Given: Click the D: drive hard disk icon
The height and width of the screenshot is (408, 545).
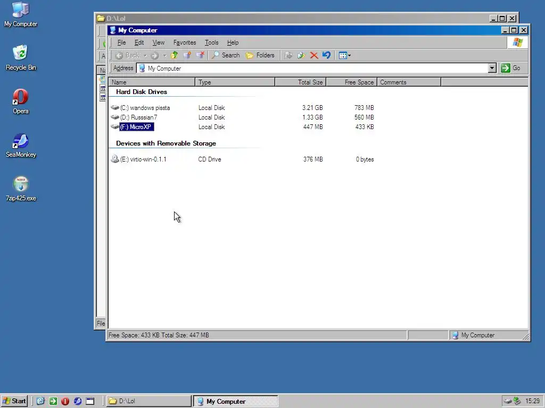Looking at the screenshot, I should [115, 117].
